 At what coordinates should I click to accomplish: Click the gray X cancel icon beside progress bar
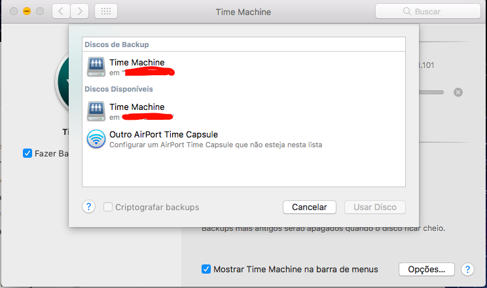[458, 92]
